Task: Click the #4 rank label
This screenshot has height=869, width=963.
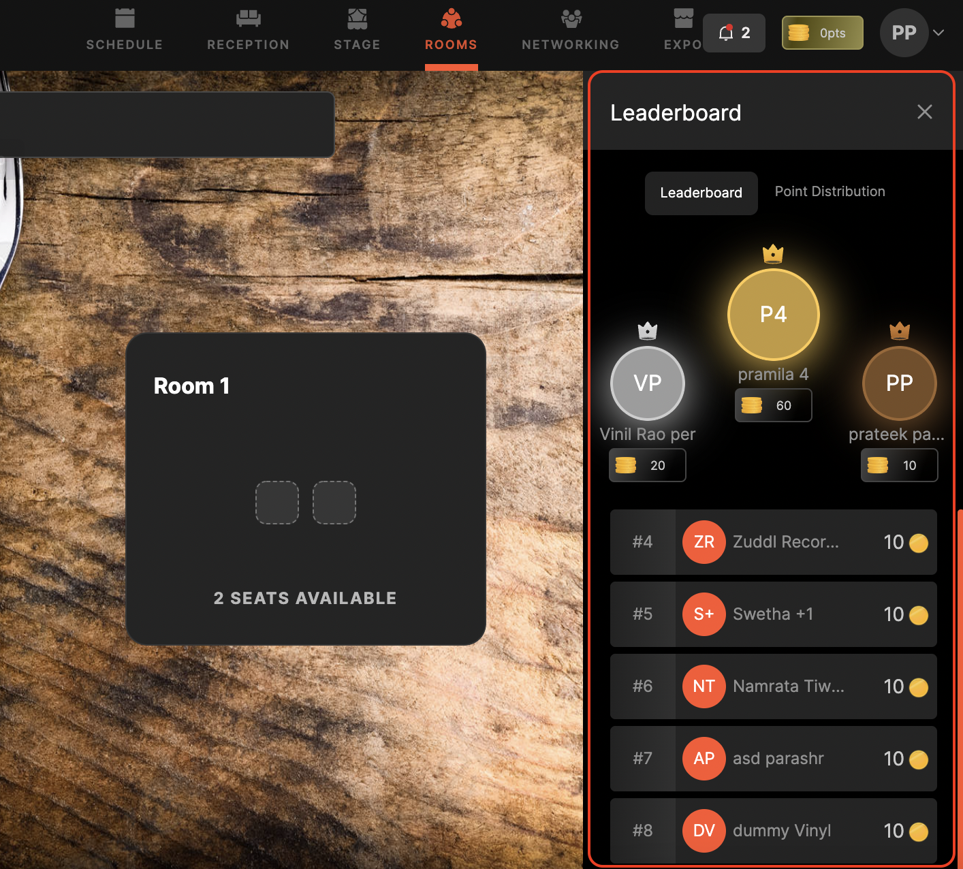Action: pyautogui.click(x=642, y=542)
